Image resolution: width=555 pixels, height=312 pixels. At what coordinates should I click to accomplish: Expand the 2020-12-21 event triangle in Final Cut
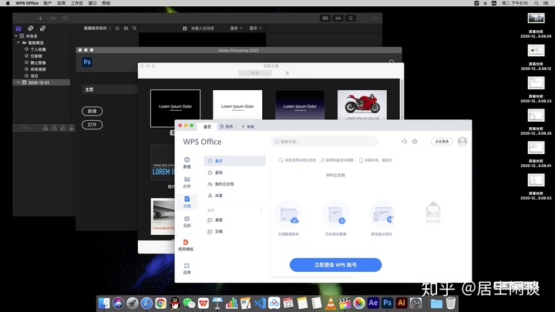pos(18,82)
